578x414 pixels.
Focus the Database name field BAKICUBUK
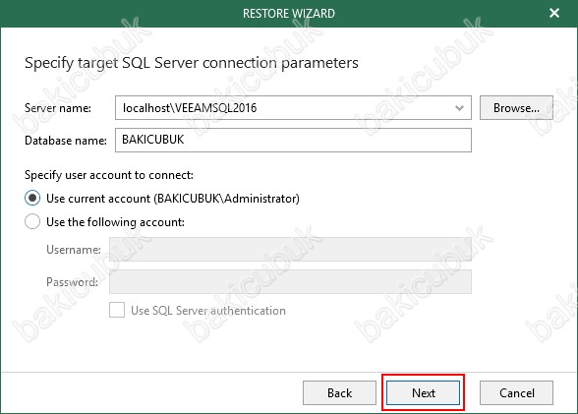click(293, 140)
